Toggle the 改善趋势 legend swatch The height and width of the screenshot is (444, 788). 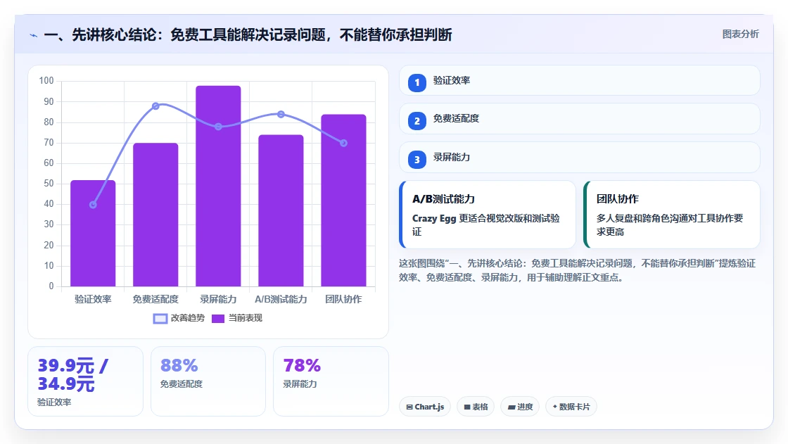pyautogui.click(x=160, y=319)
